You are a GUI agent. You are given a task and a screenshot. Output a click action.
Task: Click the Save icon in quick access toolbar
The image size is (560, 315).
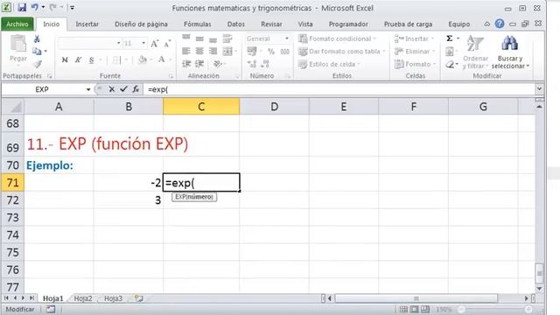pyautogui.click(x=22, y=8)
